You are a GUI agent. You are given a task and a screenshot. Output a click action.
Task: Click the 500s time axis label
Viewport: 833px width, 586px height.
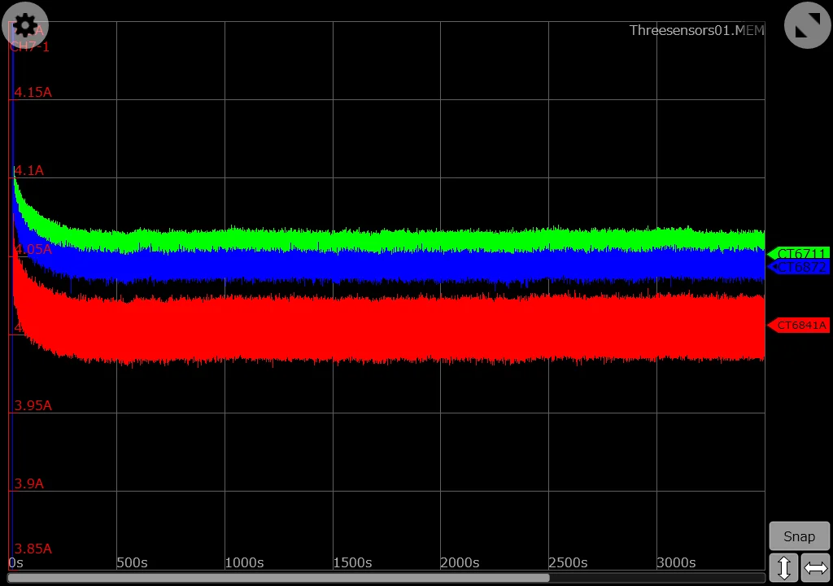tap(132, 562)
